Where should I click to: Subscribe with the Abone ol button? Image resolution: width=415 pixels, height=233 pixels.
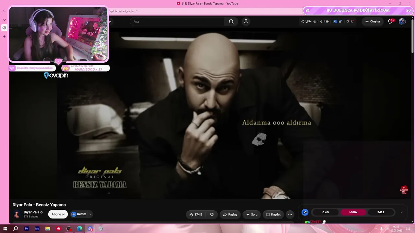tap(58, 214)
